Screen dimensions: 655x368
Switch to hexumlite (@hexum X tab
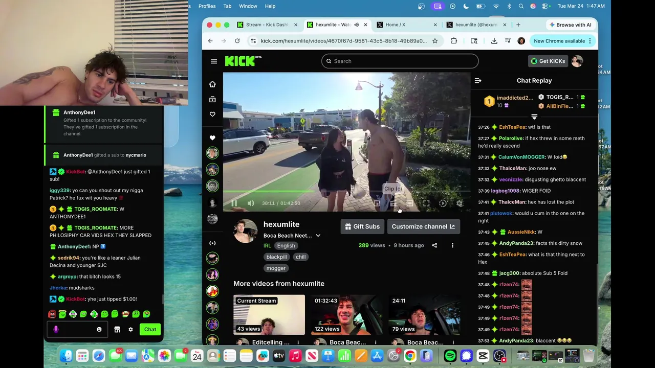click(x=476, y=25)
